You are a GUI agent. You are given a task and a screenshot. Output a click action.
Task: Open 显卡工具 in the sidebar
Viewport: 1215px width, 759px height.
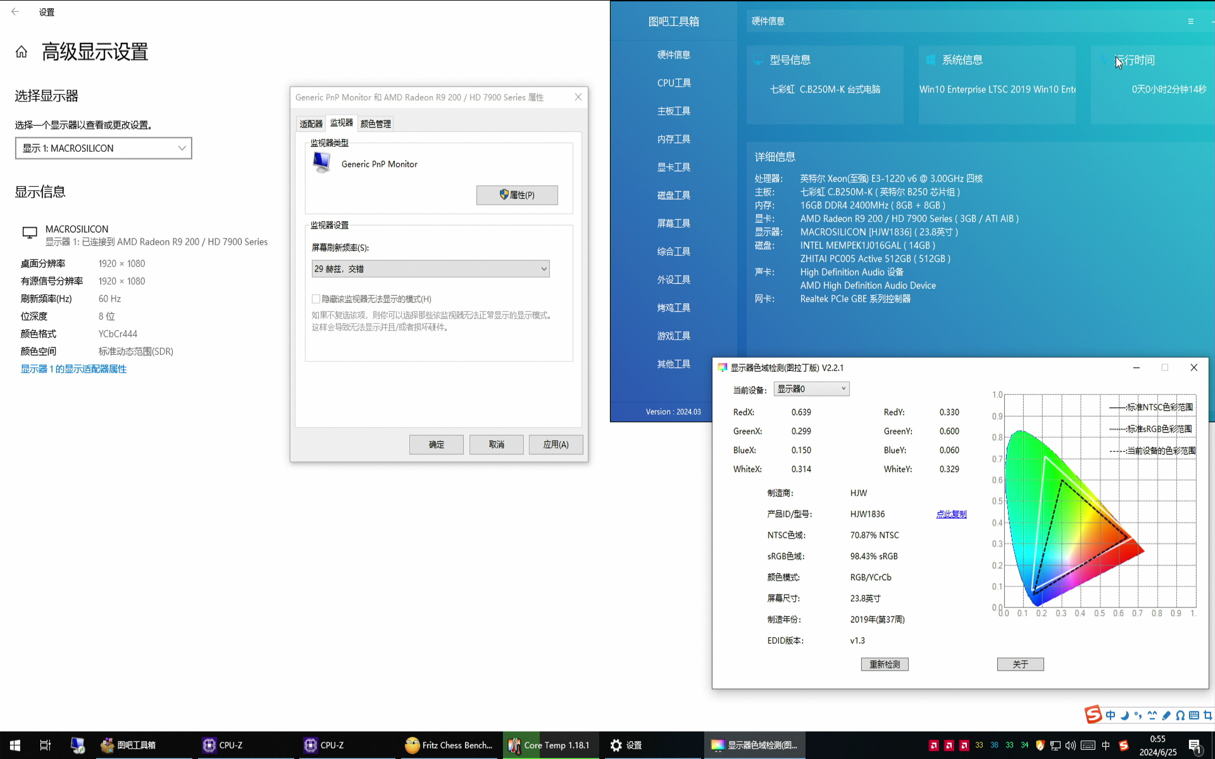pyautogui.click(x=674, y=167)
